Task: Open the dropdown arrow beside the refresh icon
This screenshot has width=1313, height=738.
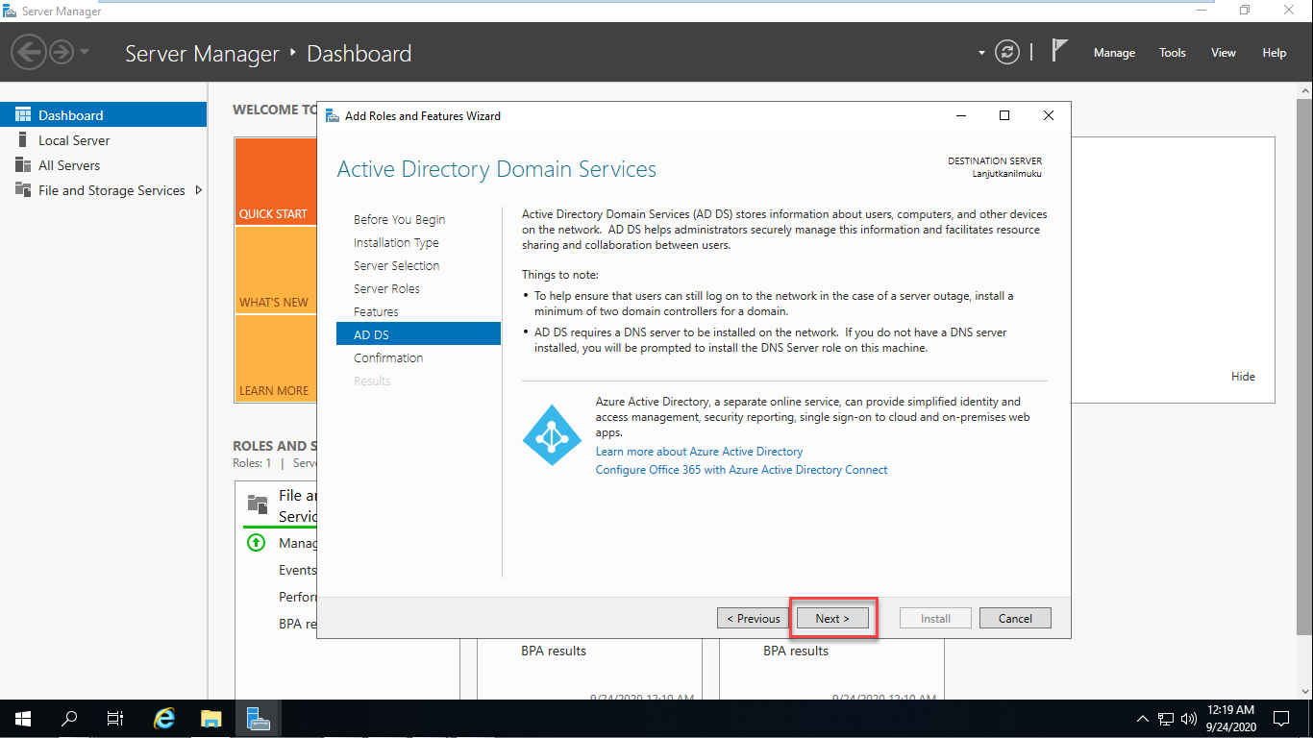Action: click(x=981, y=52)
